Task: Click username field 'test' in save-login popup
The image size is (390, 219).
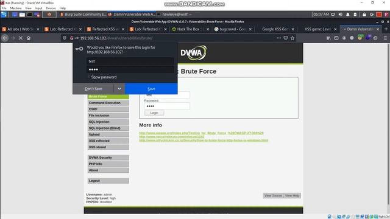Action: tap(130, 61)
